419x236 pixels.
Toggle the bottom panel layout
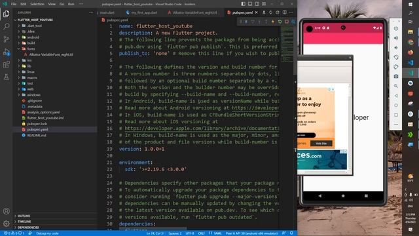click(x=250, y=4)
